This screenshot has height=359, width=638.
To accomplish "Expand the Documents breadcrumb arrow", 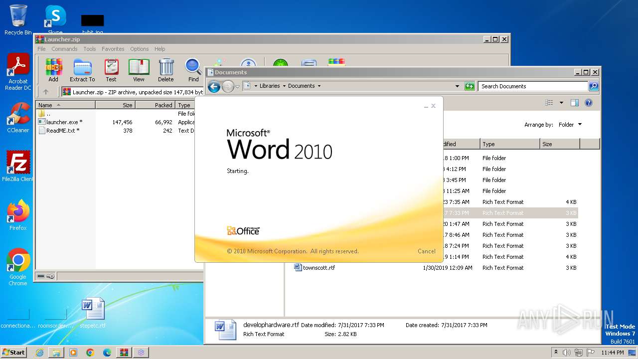I will (x=319, y=86).
